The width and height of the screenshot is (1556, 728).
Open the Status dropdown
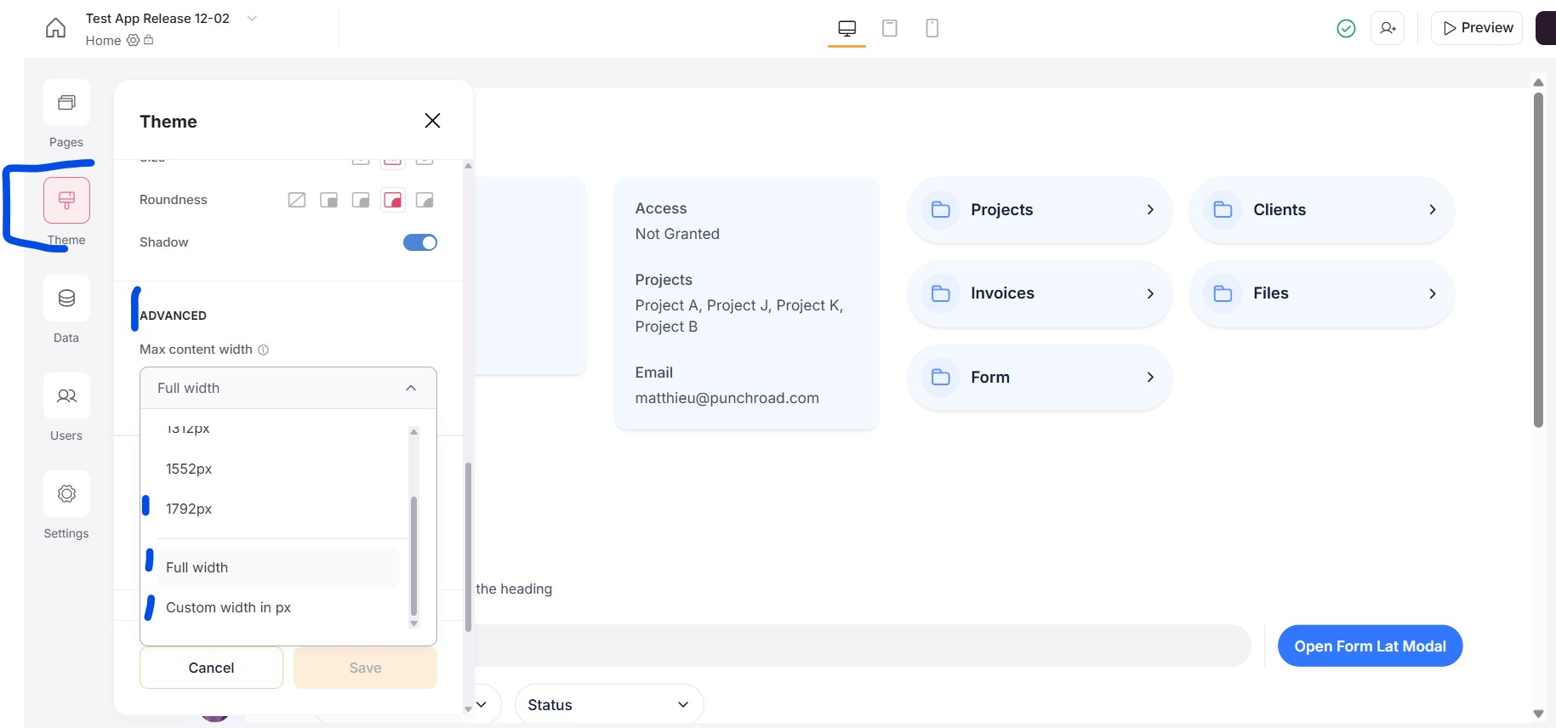point(609,705)
